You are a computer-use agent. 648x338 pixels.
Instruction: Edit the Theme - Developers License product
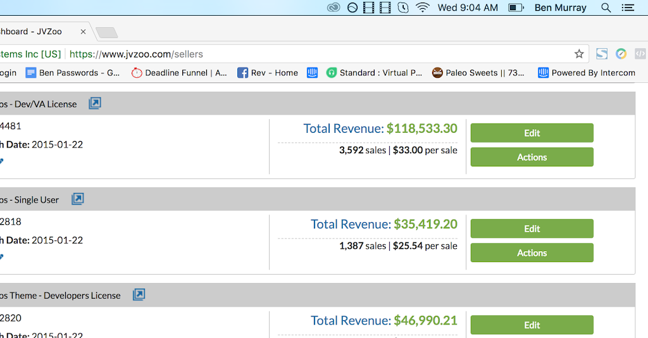[532, 325]
